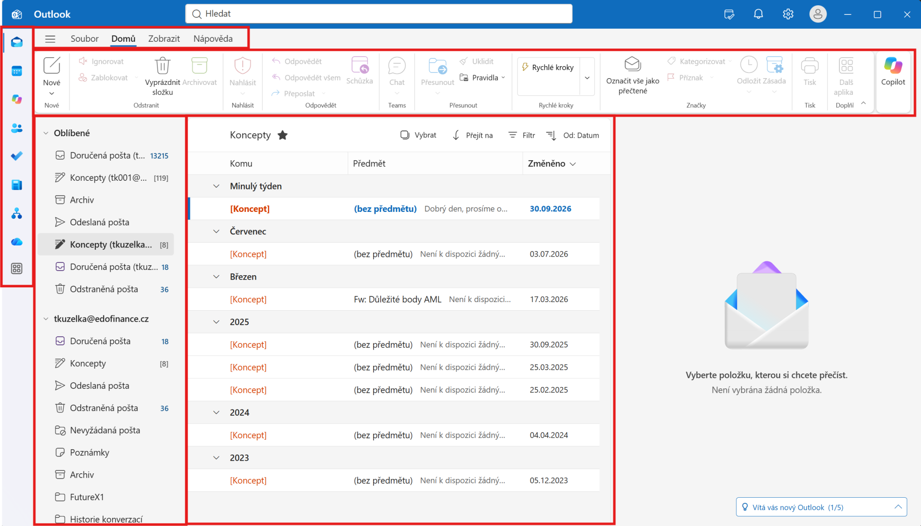921x526 pixels.
Task: Click the Vybrat select checkbox button
Action: click(418, 135)
